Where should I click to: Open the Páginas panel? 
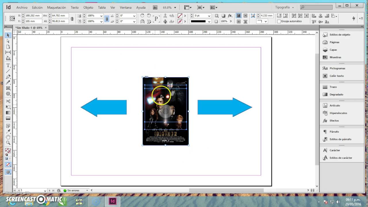click(x=334, y=42)
